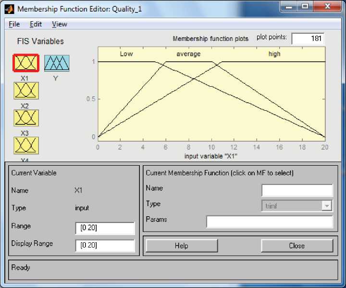The image size is (346, 288).
Task: Click the FIS Variables heading
Action: (40, 41)
